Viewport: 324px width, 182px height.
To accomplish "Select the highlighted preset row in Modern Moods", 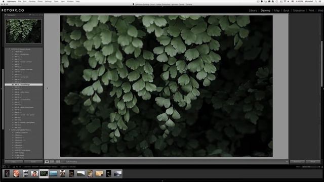I will [x=24, y=84].
